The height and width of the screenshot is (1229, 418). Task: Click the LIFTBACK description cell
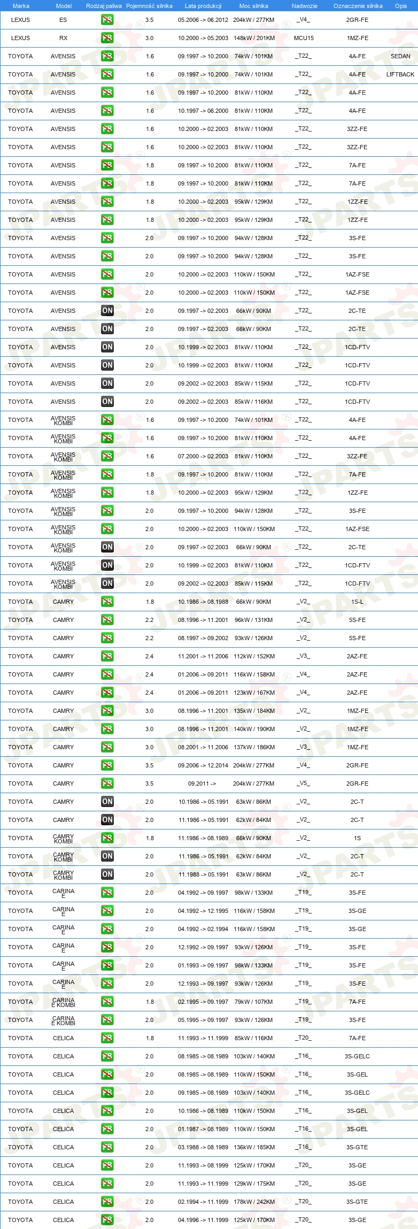click(x=400, y=74)
